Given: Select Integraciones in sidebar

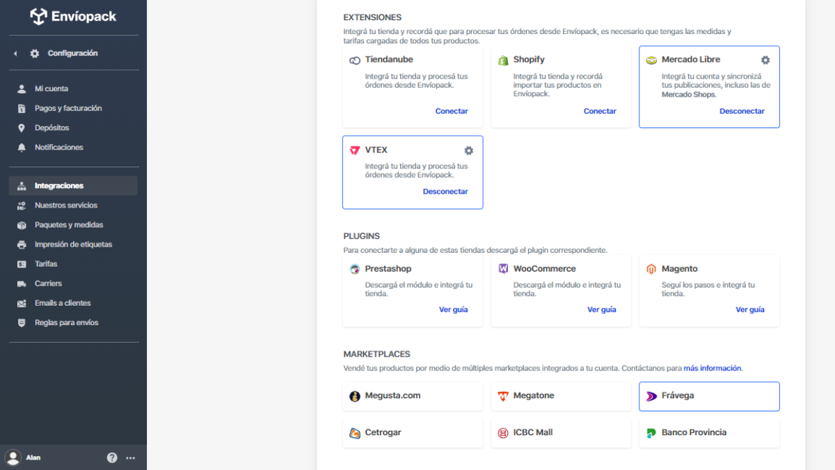Looking at the screenshot, I should tap(73, 186).
